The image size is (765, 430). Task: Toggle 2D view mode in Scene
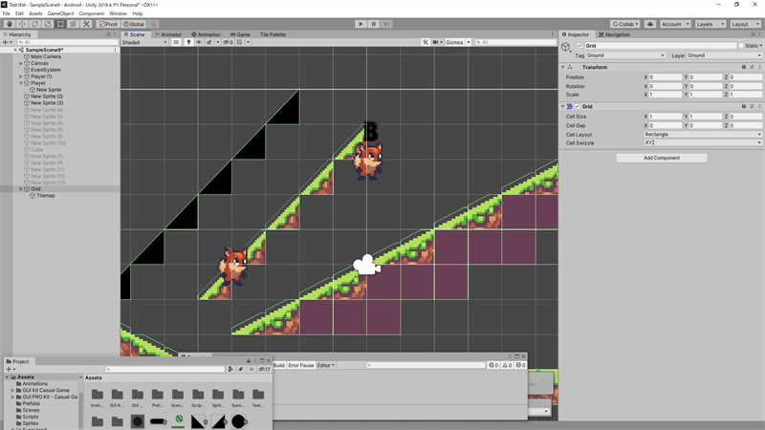[176, 42]
